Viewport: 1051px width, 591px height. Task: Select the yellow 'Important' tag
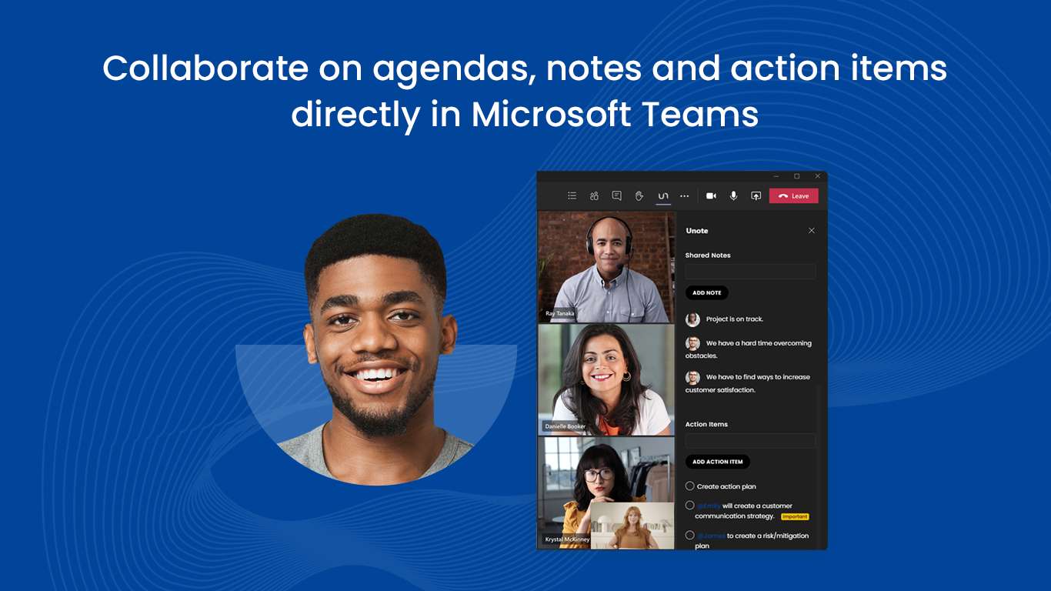click(x=795, y=516)
